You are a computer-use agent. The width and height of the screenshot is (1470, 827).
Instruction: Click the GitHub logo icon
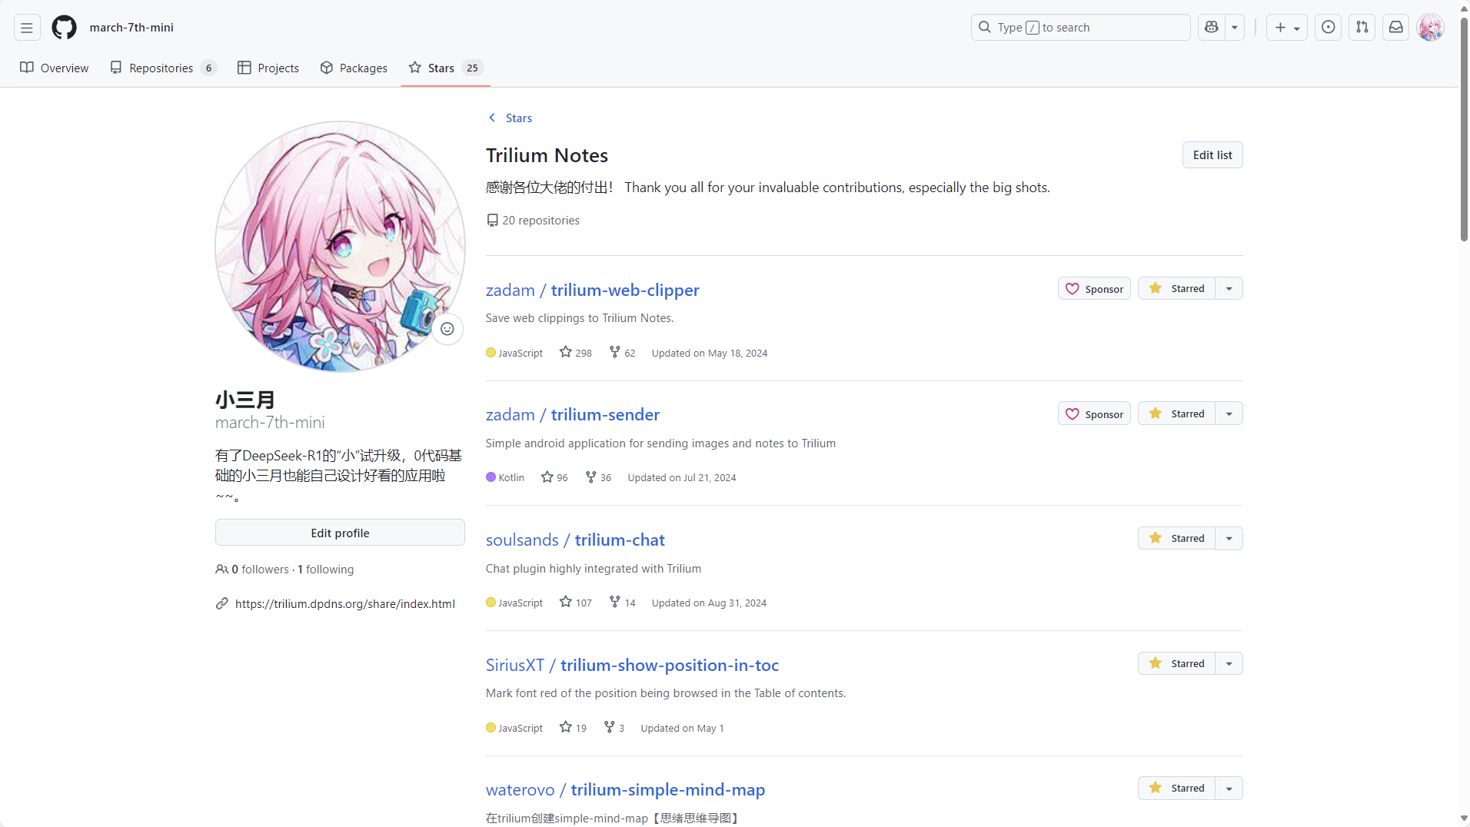click(64, 28)
